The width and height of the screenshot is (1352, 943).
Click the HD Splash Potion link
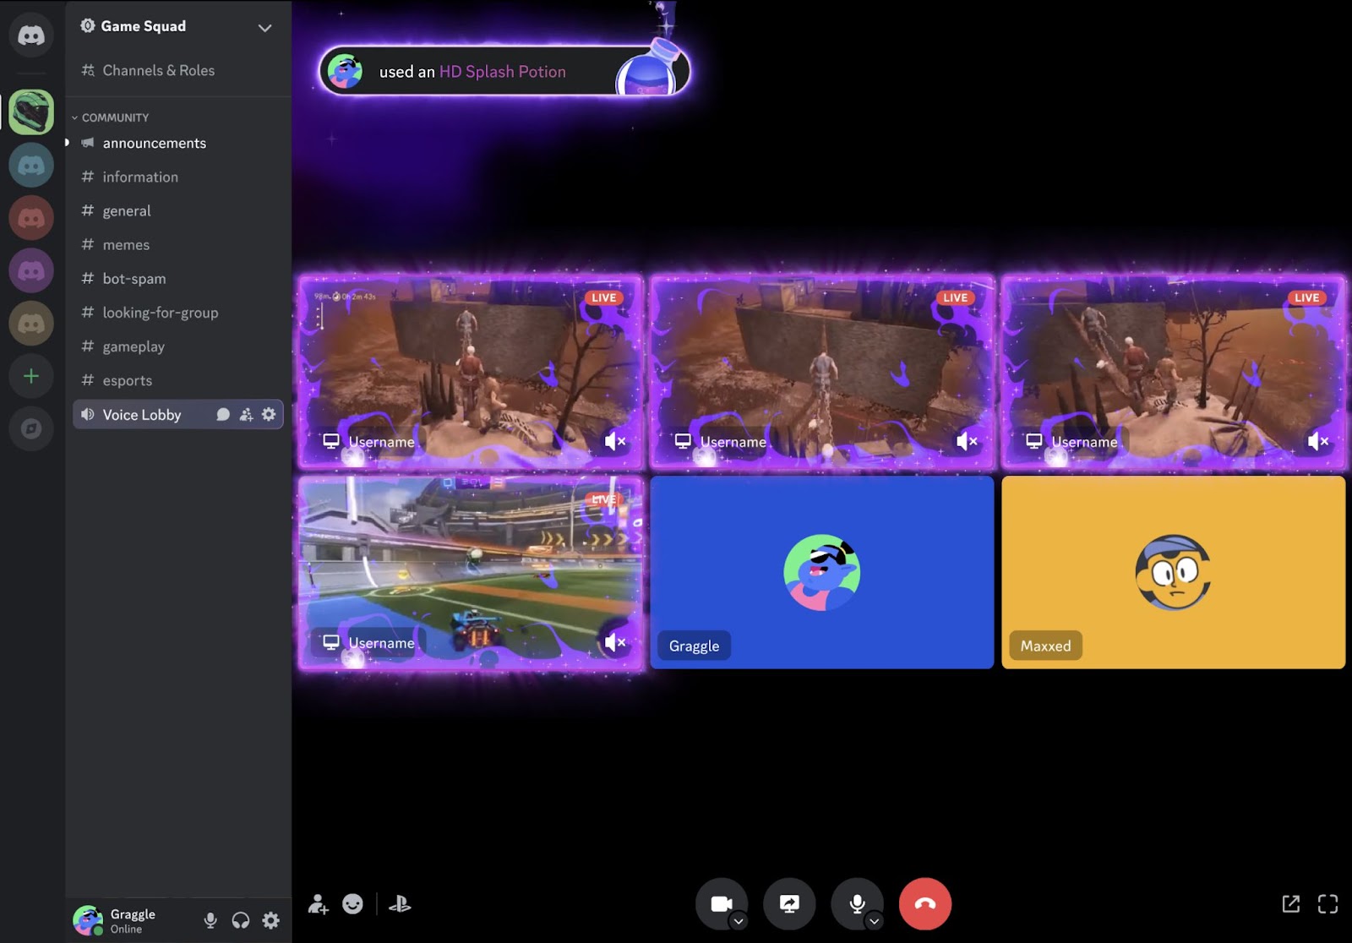click(x=502, y=72)
